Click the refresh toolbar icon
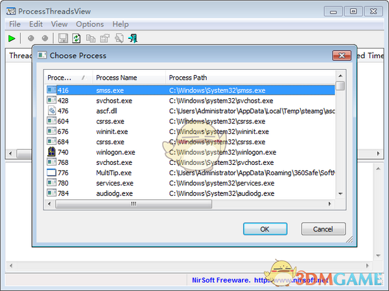389x291 pixels. [77, 38]
